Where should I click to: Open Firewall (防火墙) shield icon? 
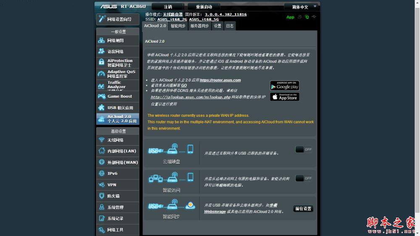tap(102, 196)
